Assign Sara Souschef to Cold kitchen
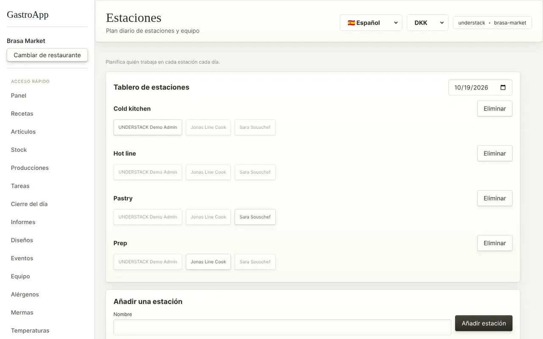 click(x=255, y=128)
